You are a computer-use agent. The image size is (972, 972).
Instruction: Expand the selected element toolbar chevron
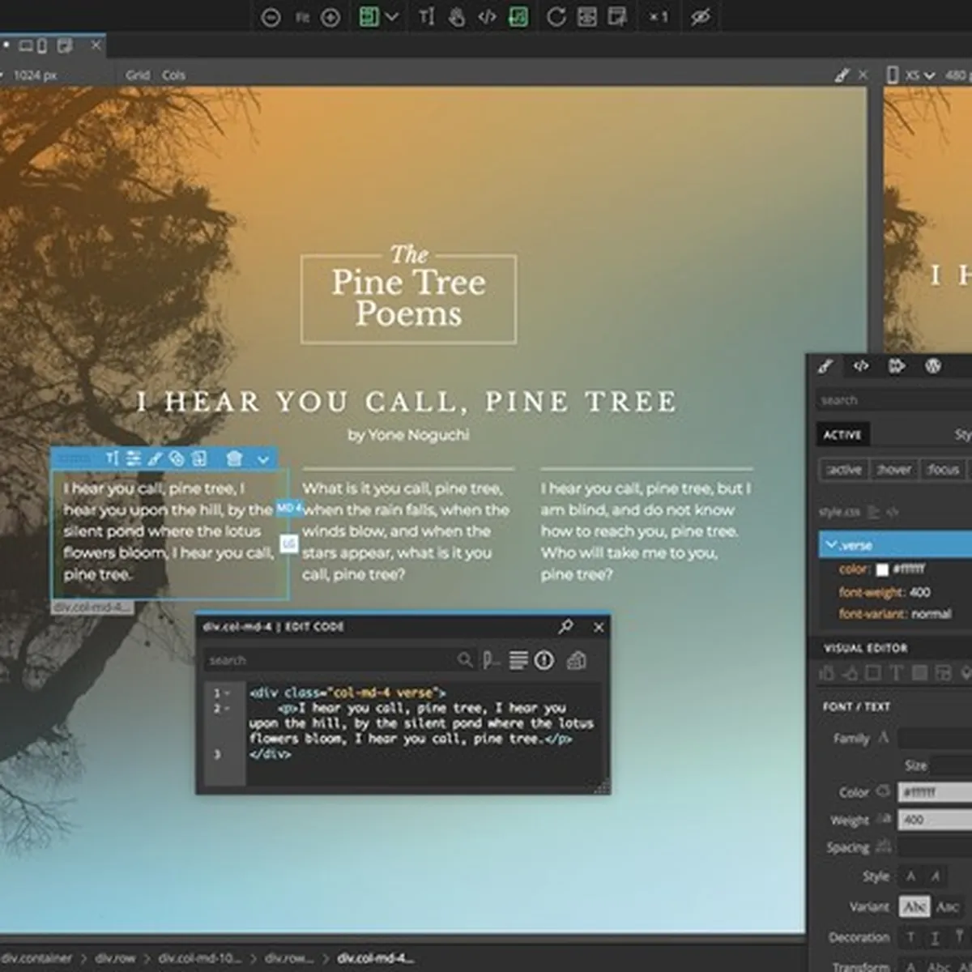click(x=263, y=459)
